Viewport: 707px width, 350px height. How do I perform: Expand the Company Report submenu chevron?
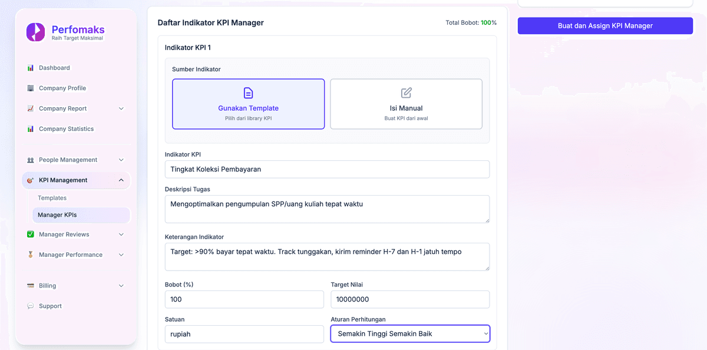coord(121,108)
